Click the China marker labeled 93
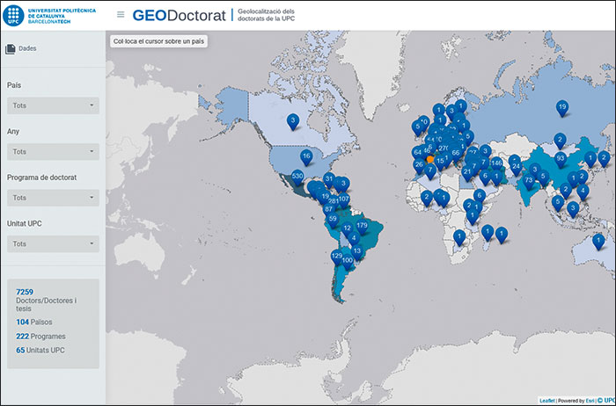Image resolution: width=616 pixels, height=406 pixels. [x=561, y=158]
